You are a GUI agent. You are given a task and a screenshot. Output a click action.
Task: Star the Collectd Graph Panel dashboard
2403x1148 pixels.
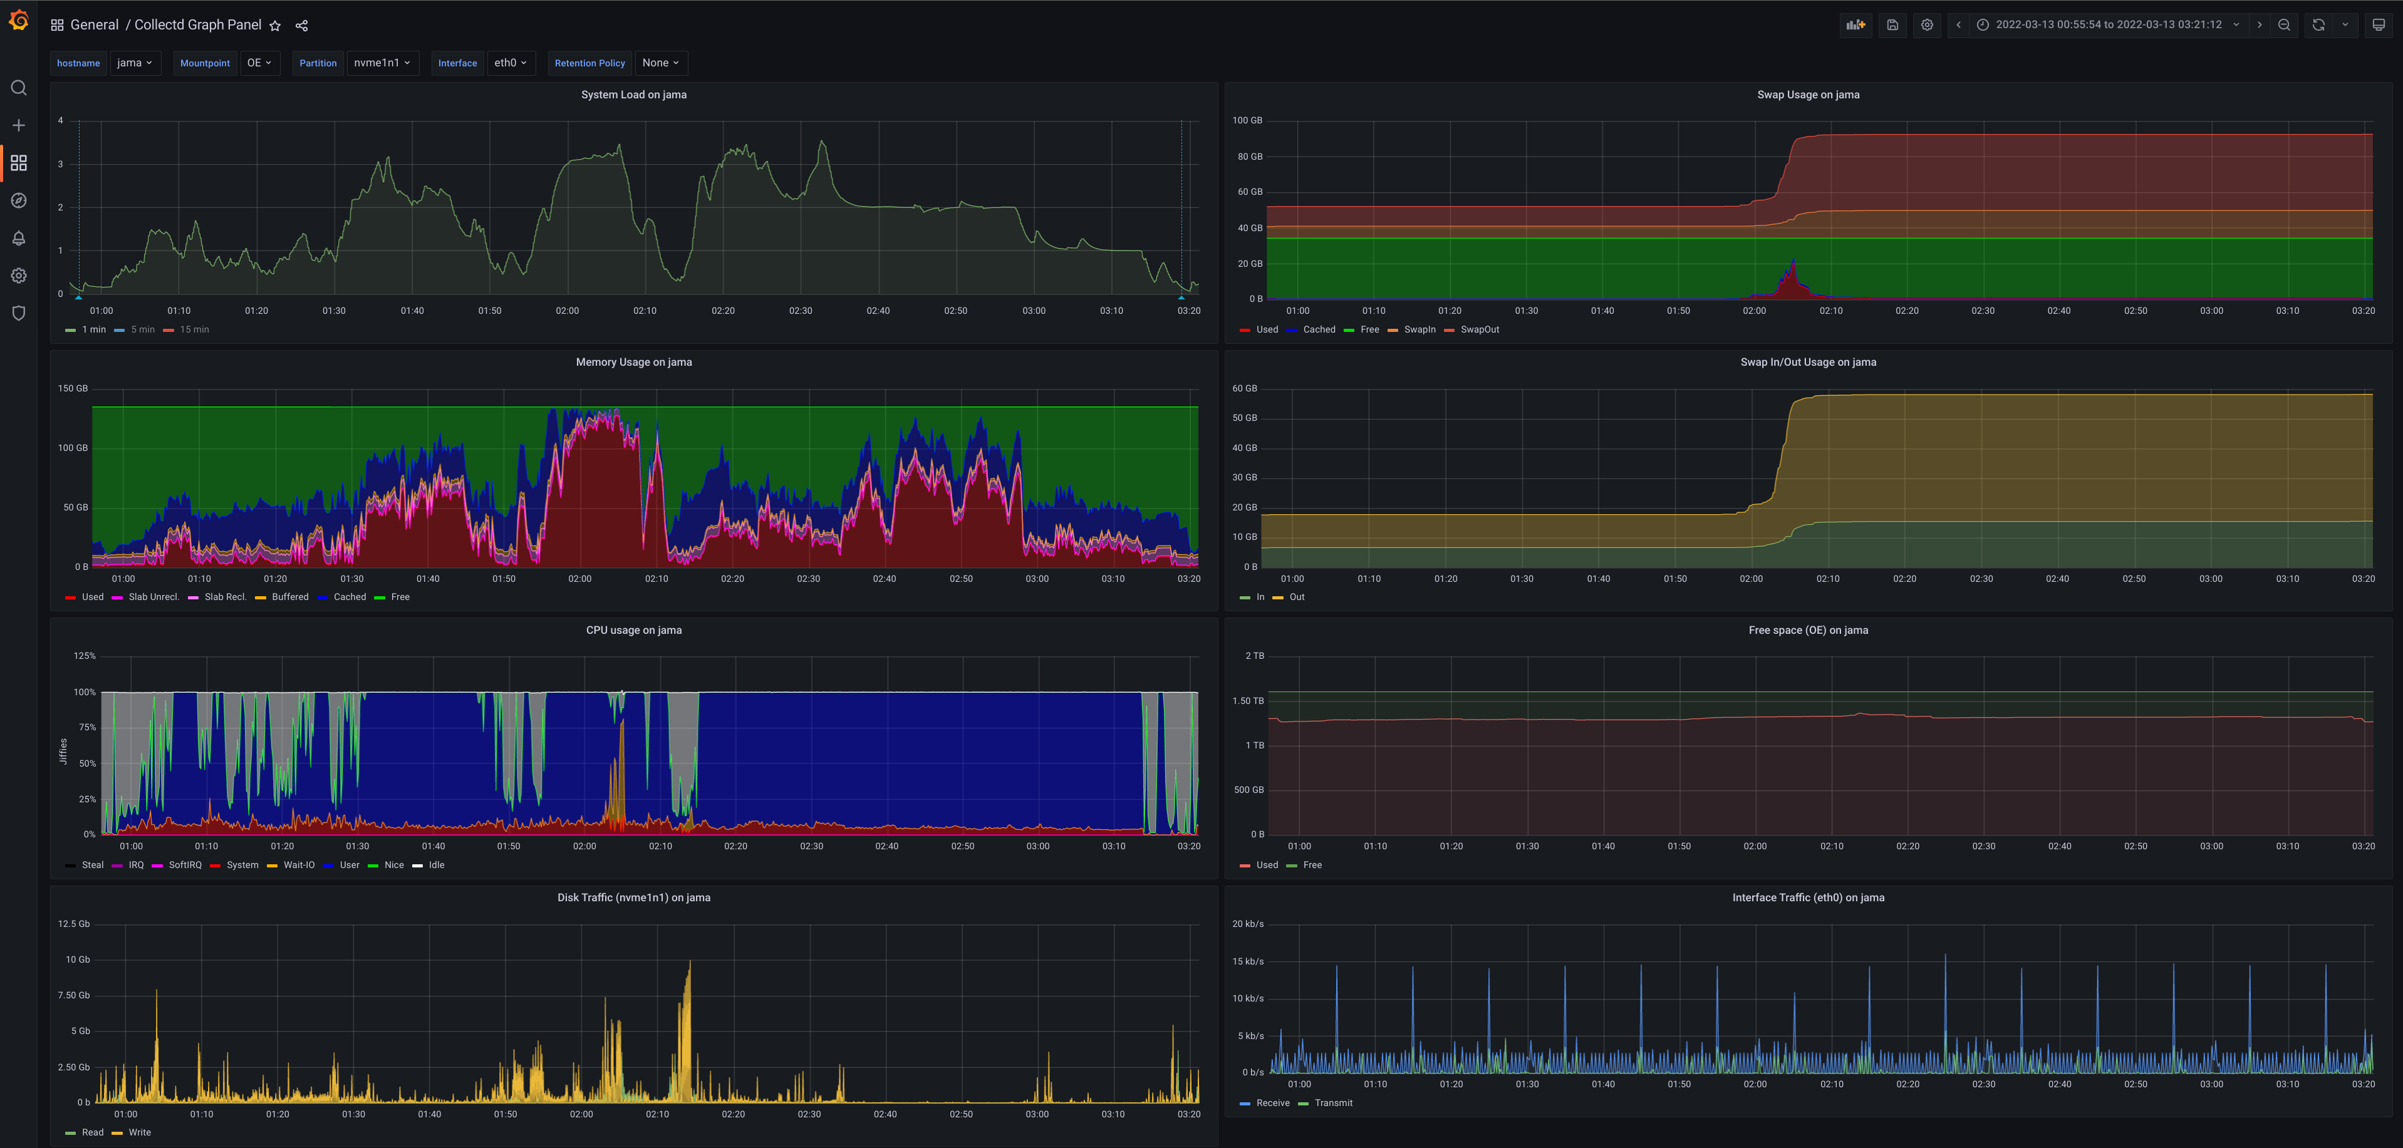pos(275,26)
